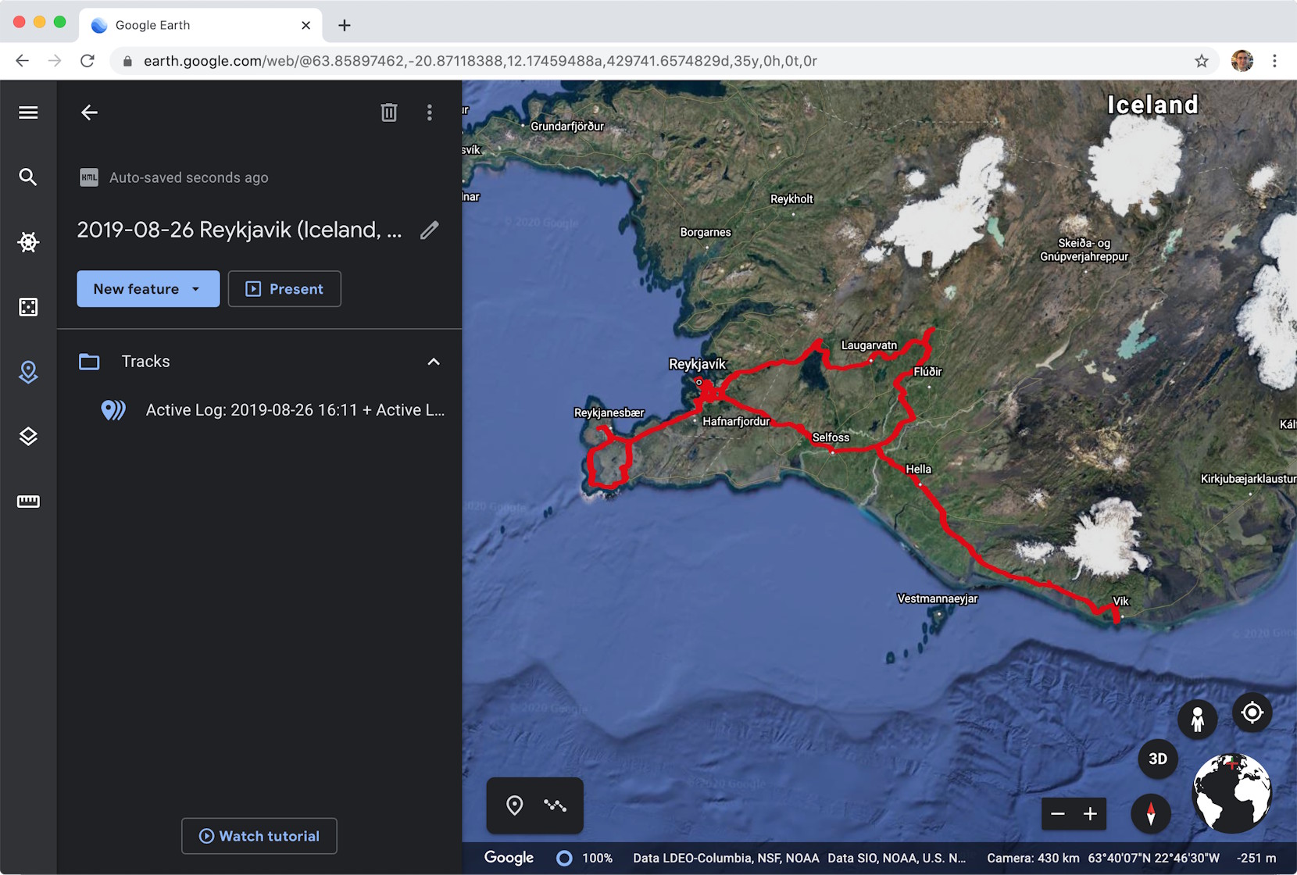The width and height of the screenshot is (1297, 875).
Task: Go back with project panel arrow
Action: tap(89, 112)
